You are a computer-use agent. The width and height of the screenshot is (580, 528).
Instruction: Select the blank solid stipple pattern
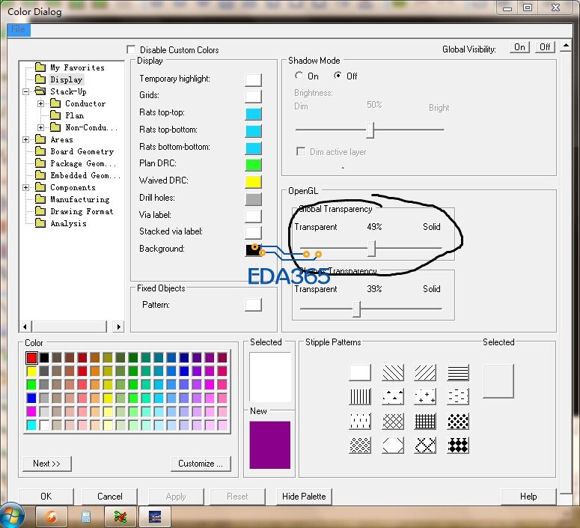(x=360, y=372)
